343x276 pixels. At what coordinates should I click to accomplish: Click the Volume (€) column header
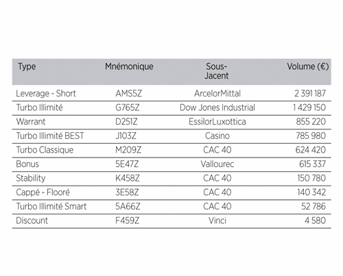308,66
